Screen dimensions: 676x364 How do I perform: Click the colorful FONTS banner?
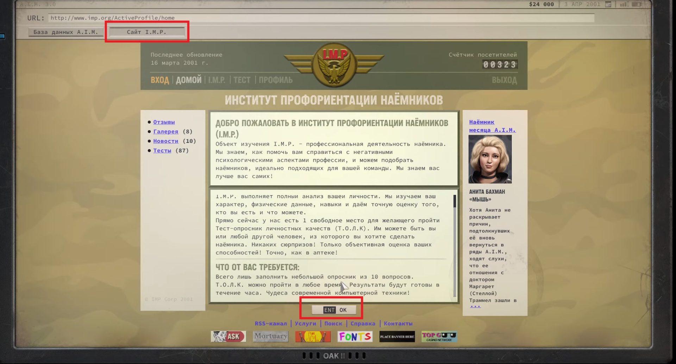(x=355, y=337)
